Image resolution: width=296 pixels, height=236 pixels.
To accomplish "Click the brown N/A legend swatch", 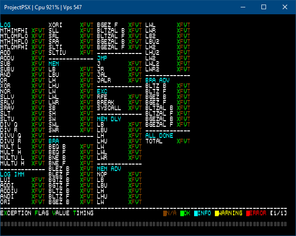I will 166,213.
